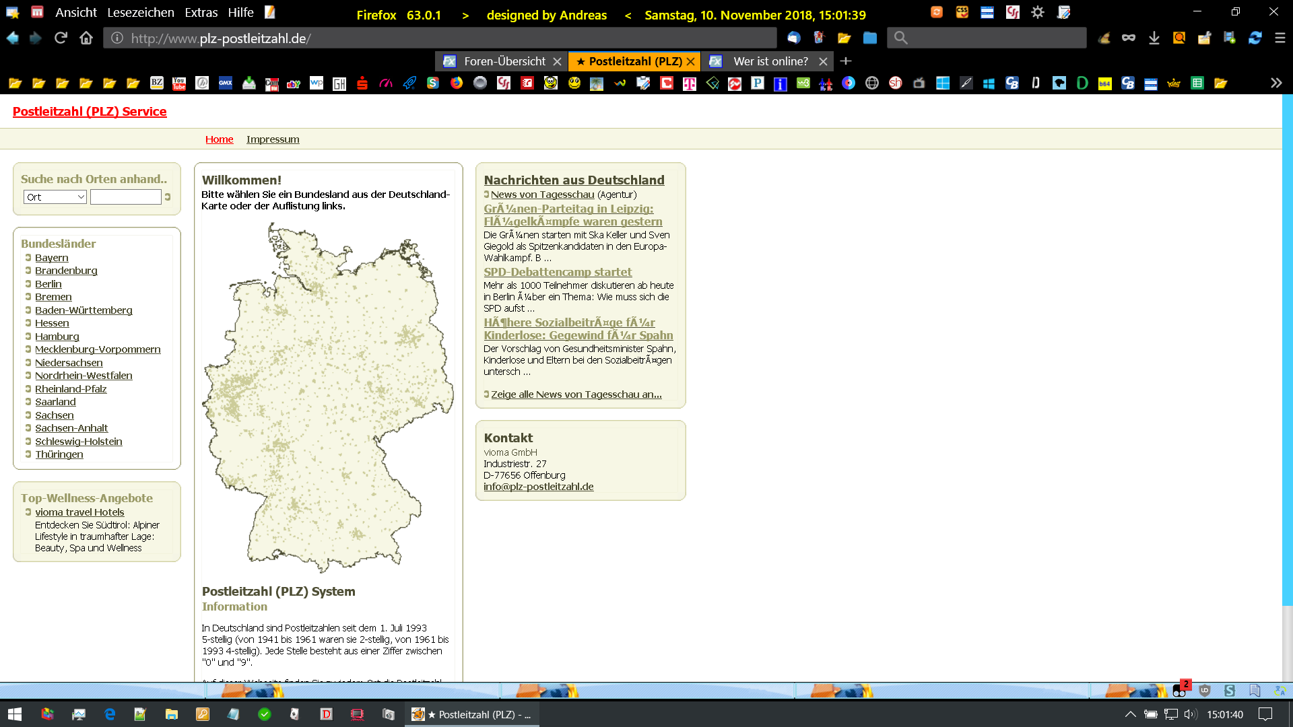
Task: Click the browser Home button
Action: tap(86, 38)
